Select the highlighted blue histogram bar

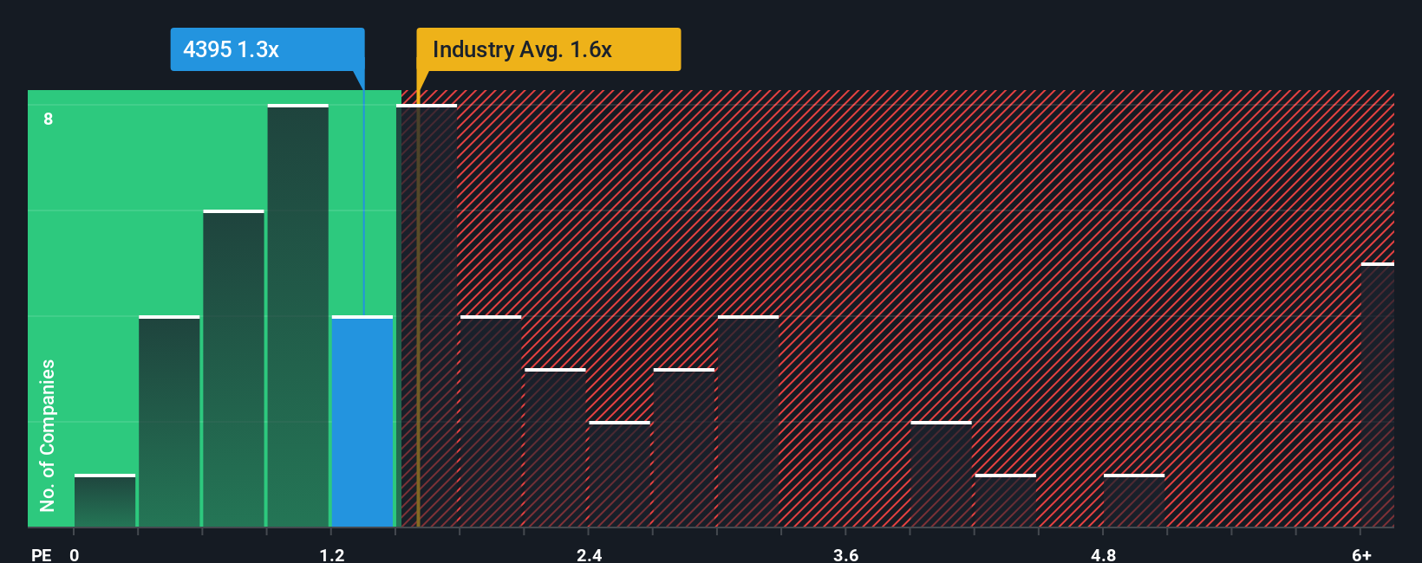[x=362, y=421]
